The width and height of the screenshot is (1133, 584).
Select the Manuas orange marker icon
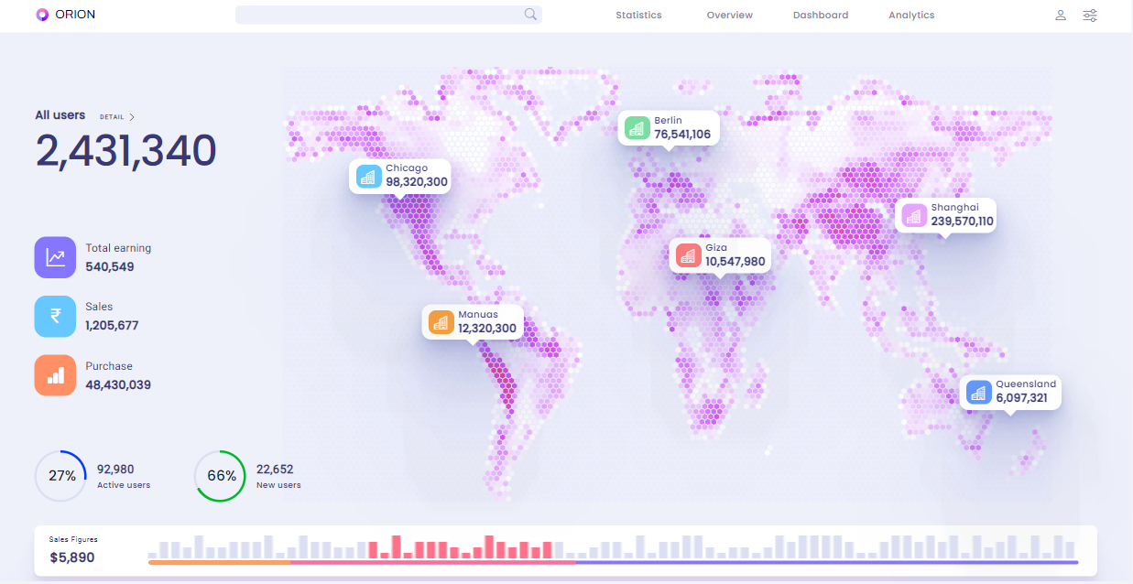pos(442,321)
